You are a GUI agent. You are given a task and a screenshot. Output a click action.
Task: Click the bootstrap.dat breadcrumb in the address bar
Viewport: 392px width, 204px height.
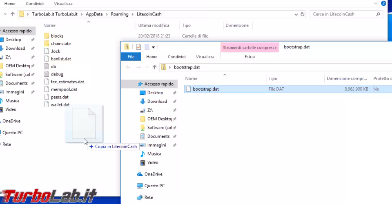187,67
